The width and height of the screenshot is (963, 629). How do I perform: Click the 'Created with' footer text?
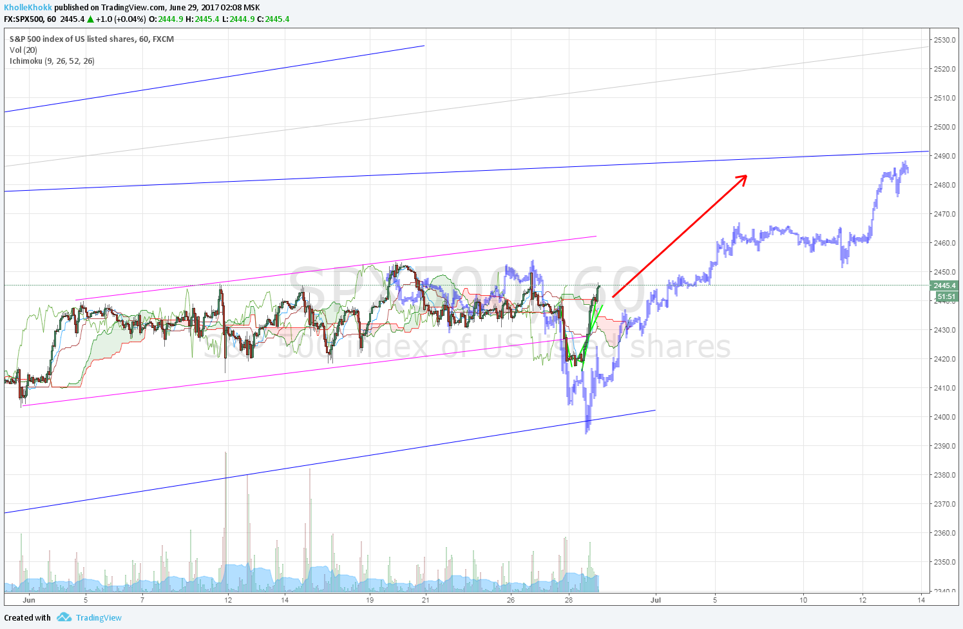pyautogui.click(x=27, y=618)
